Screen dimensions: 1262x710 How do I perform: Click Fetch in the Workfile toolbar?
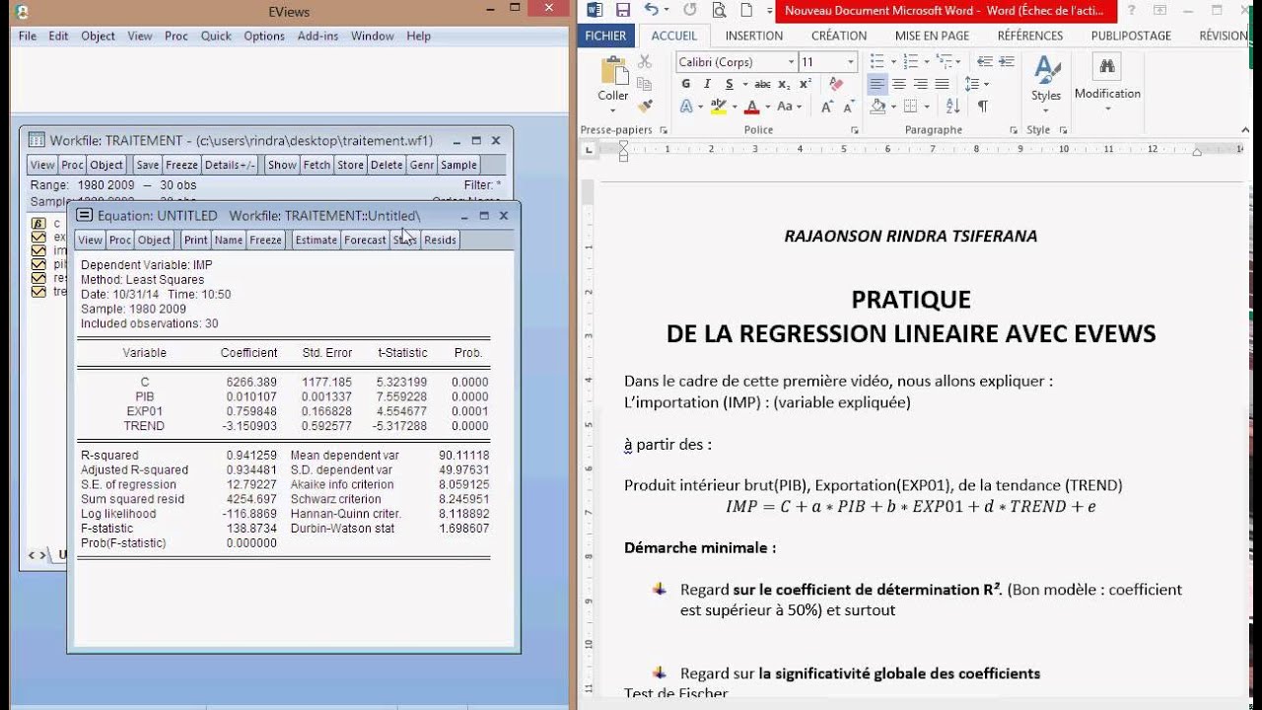(x=316, y=165)
